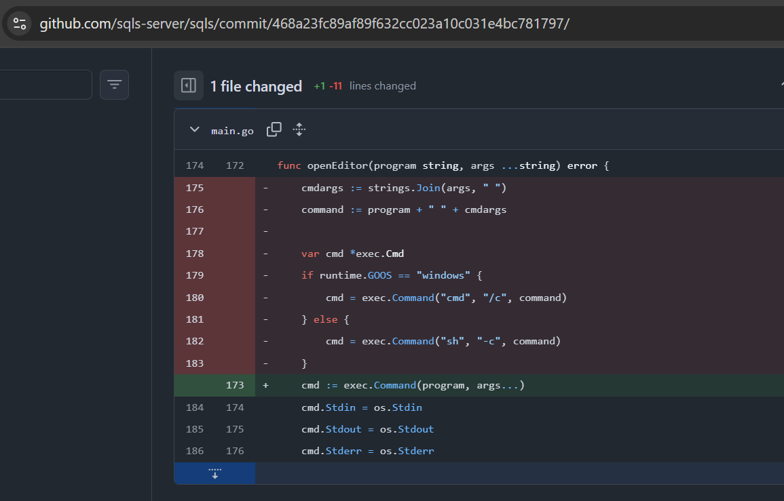Collapse the main.go diff with its chevron
This screenshot has height=501, width=784.
pyautogui.click(x=194, y=129)
